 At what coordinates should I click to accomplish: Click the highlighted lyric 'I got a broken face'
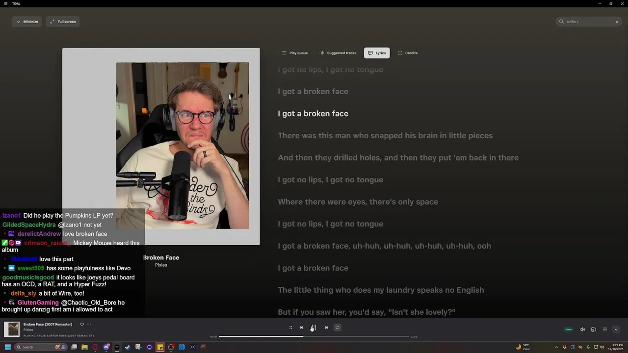[x=313, y=114]
